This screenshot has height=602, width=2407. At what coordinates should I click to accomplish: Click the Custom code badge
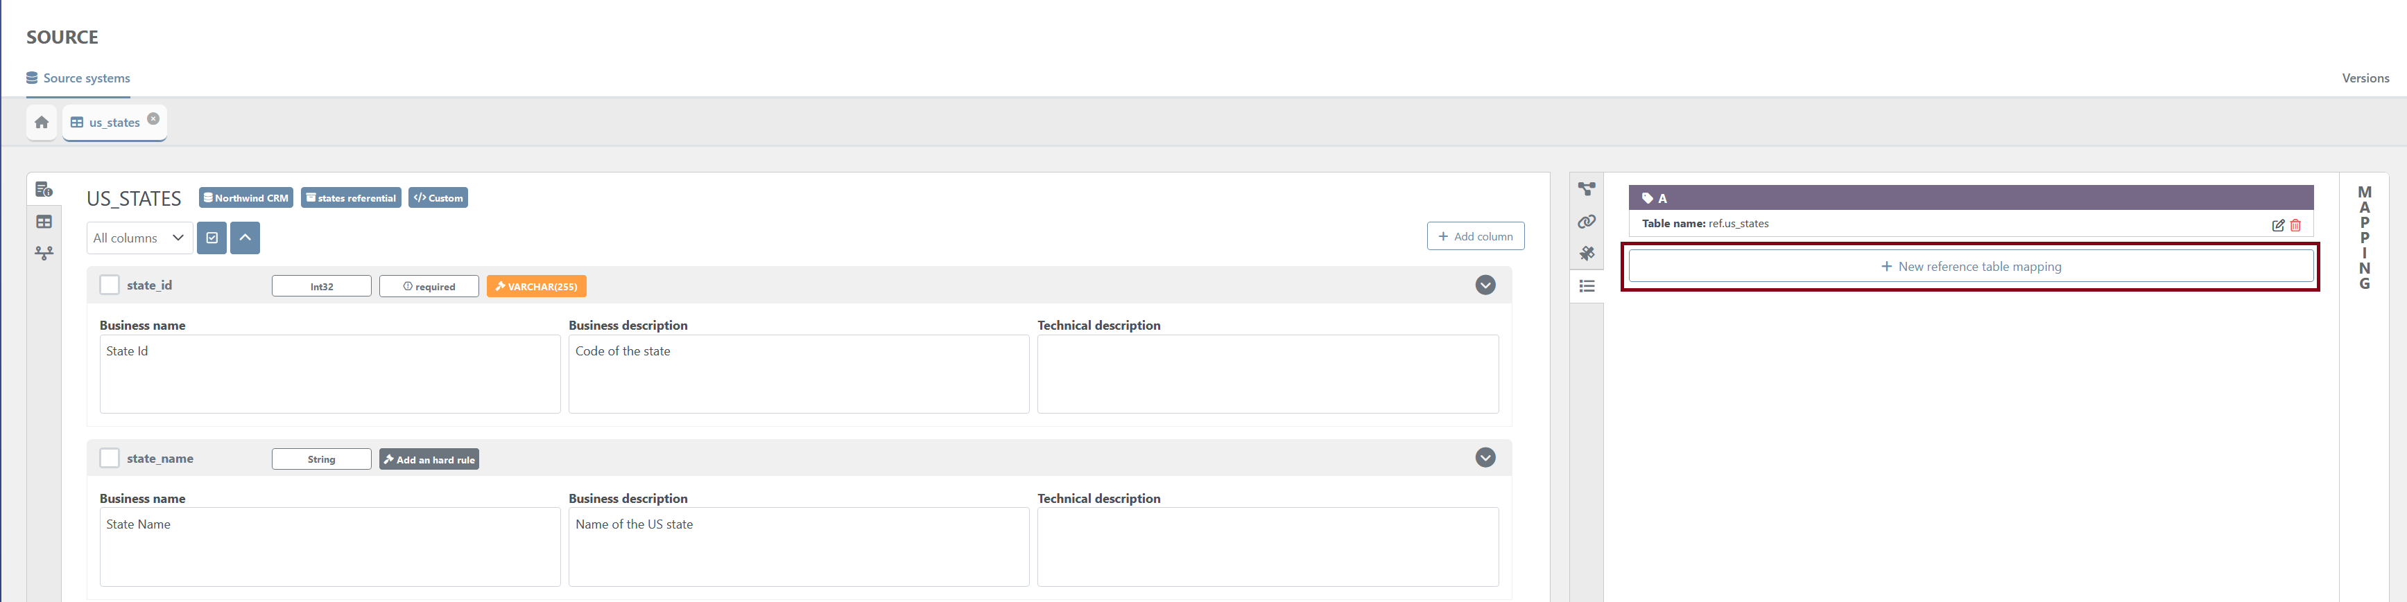click(x=438, y=198)
